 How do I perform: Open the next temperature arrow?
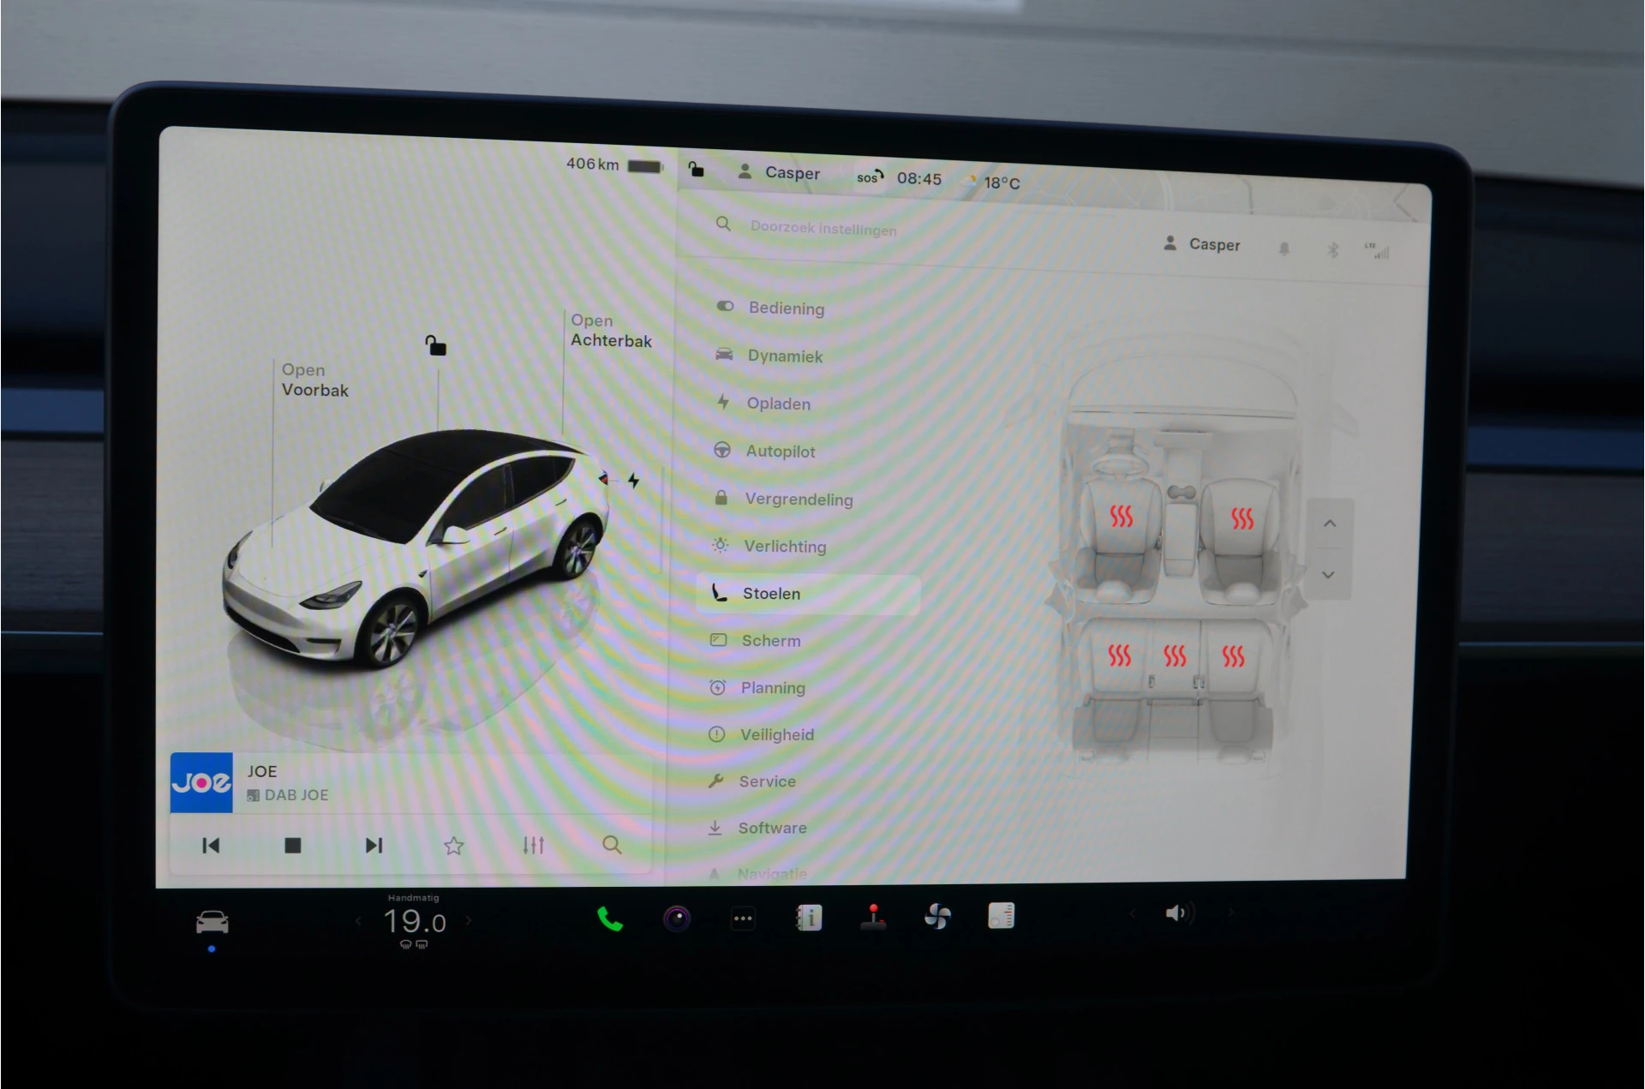point(468,919)
